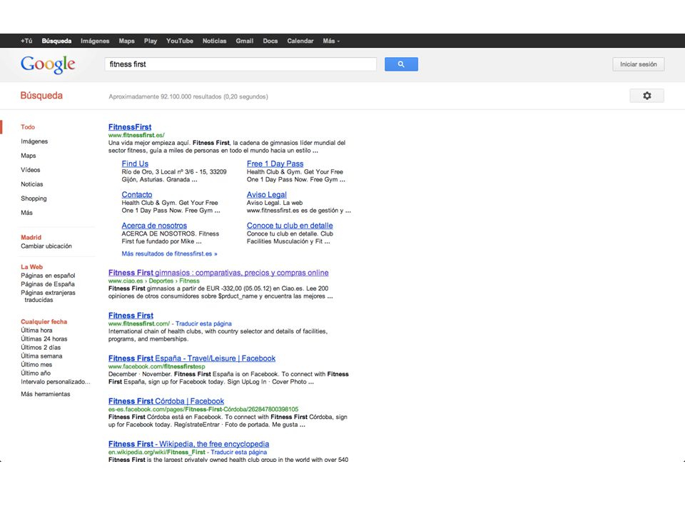Select Vídeos filter in the sidebar
Viewport: 685px width, 514px height.
[30, 170]
